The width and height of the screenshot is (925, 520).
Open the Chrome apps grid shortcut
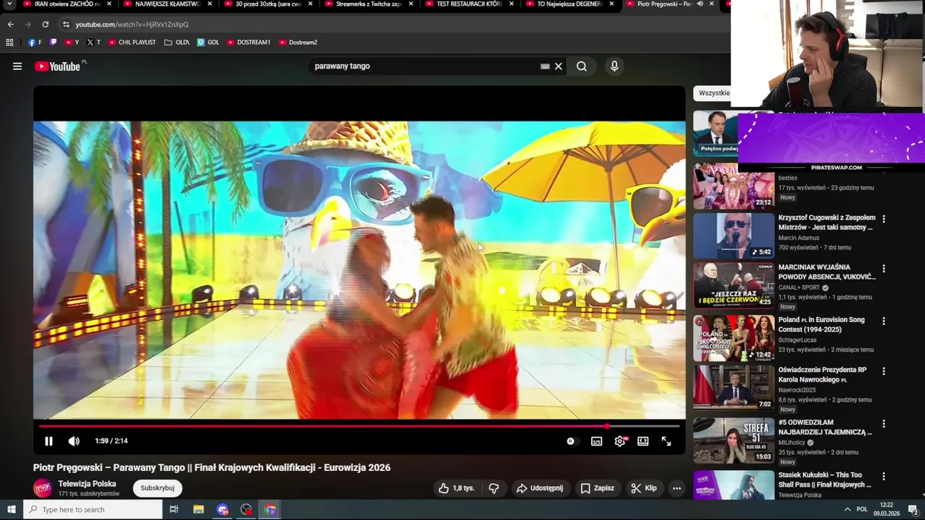click(9, 43)
